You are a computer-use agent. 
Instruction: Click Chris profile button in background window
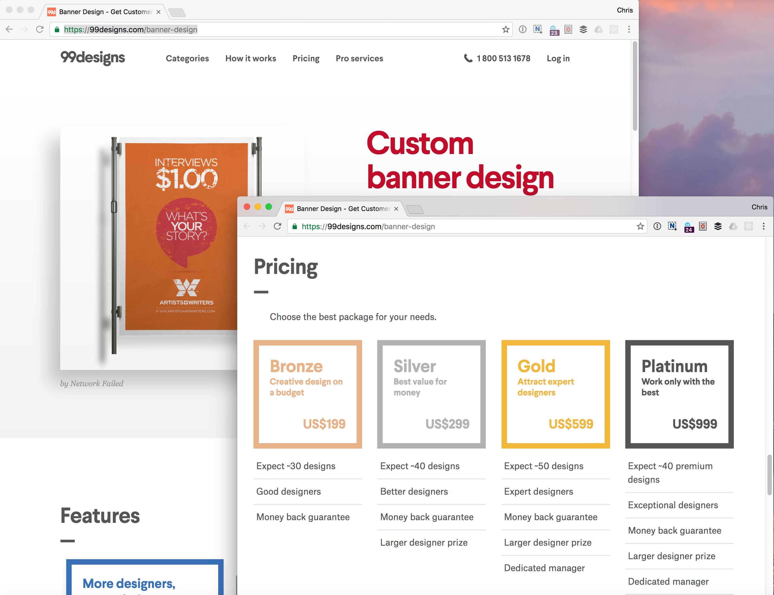(624, 10)
